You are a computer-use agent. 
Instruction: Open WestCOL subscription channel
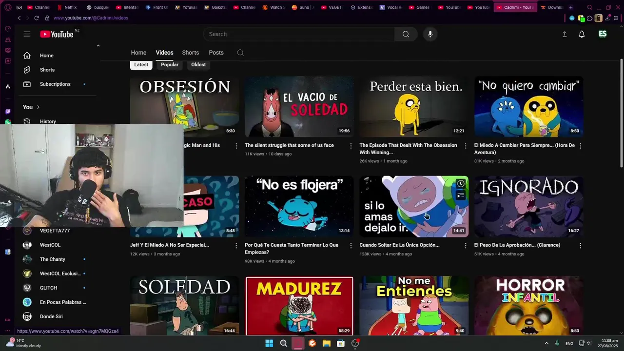click(x=50, y=245)
